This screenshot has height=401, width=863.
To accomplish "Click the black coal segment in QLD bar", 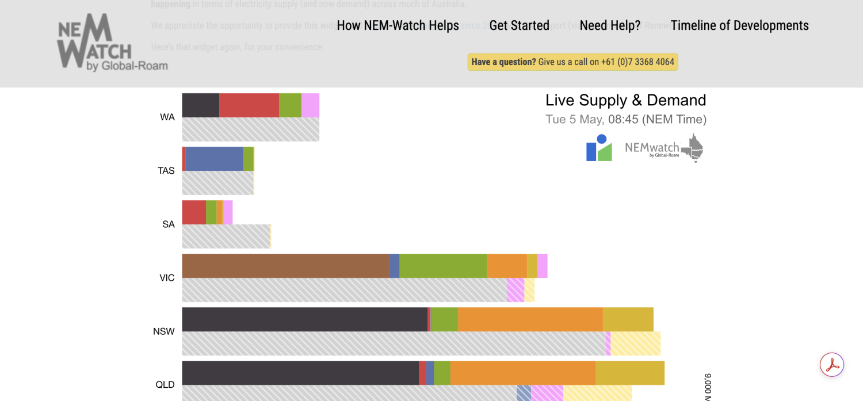I will click(300, 373).
